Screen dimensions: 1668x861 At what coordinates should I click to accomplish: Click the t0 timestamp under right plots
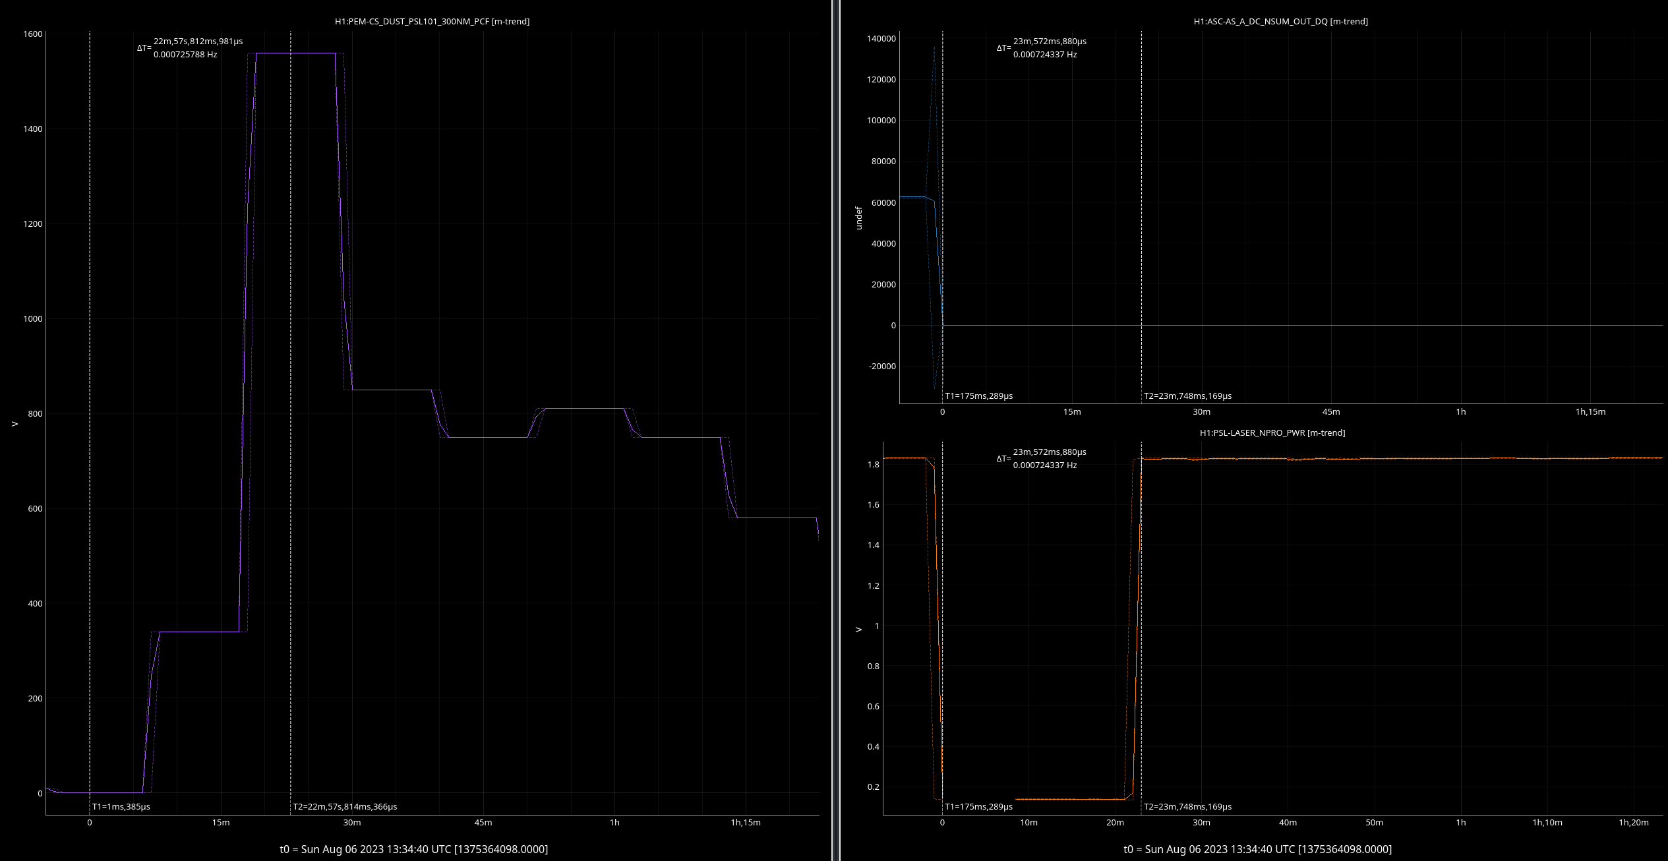(1257, 849)
